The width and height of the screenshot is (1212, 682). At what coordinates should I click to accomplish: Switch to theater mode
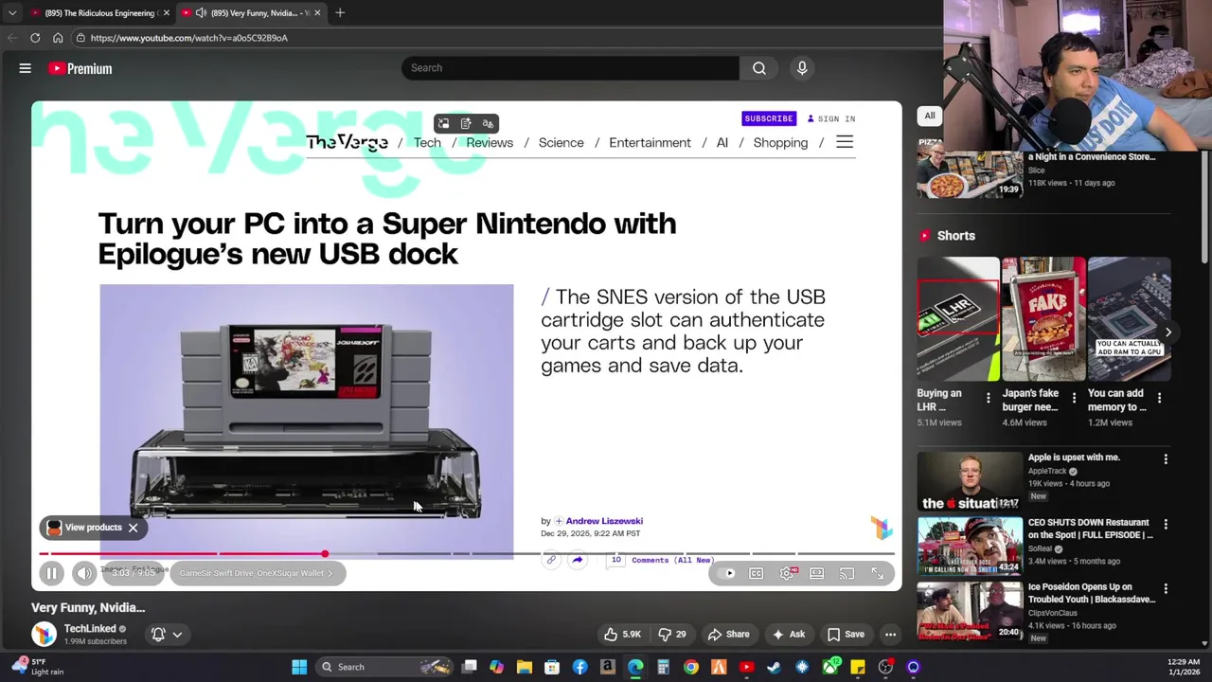click(816, 573)
